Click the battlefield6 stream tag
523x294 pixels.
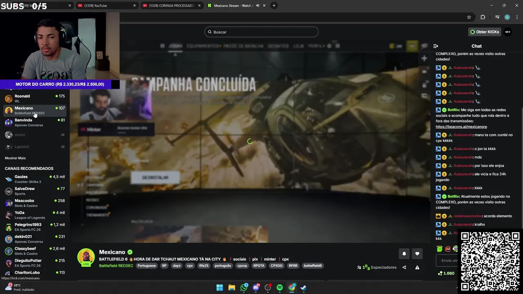click(x=313, y=266)
